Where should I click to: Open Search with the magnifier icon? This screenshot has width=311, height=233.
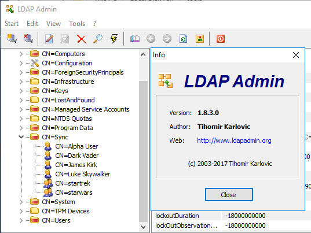(x=98, y=39)
